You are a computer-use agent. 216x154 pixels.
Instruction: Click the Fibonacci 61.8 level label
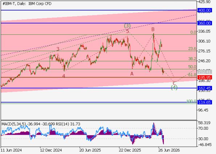[192, 75]
